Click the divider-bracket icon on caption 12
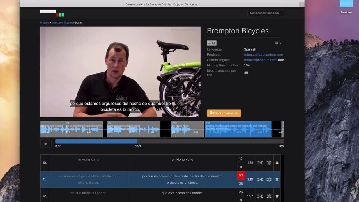Viewport: 359px width, 202px height. (x=269, y=196)
